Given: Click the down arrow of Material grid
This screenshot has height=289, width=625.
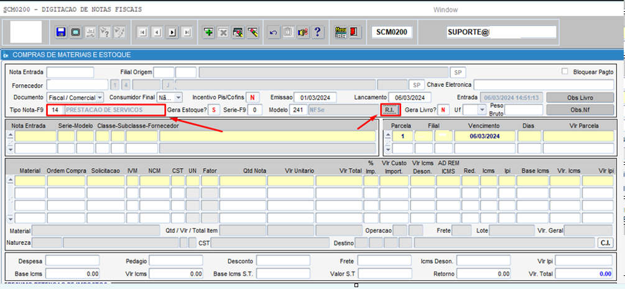Looking at the screenshot, I should click(x=11, y=220).
